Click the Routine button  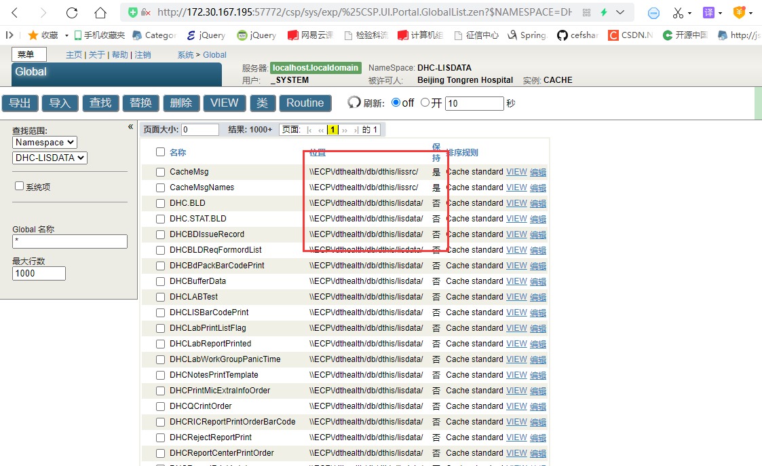(305, 103)
